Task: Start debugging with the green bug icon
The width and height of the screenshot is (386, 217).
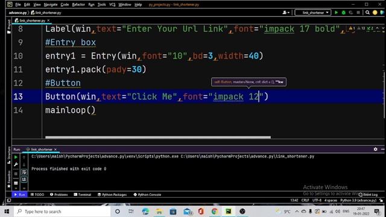Action: click(x=344, y=13)
